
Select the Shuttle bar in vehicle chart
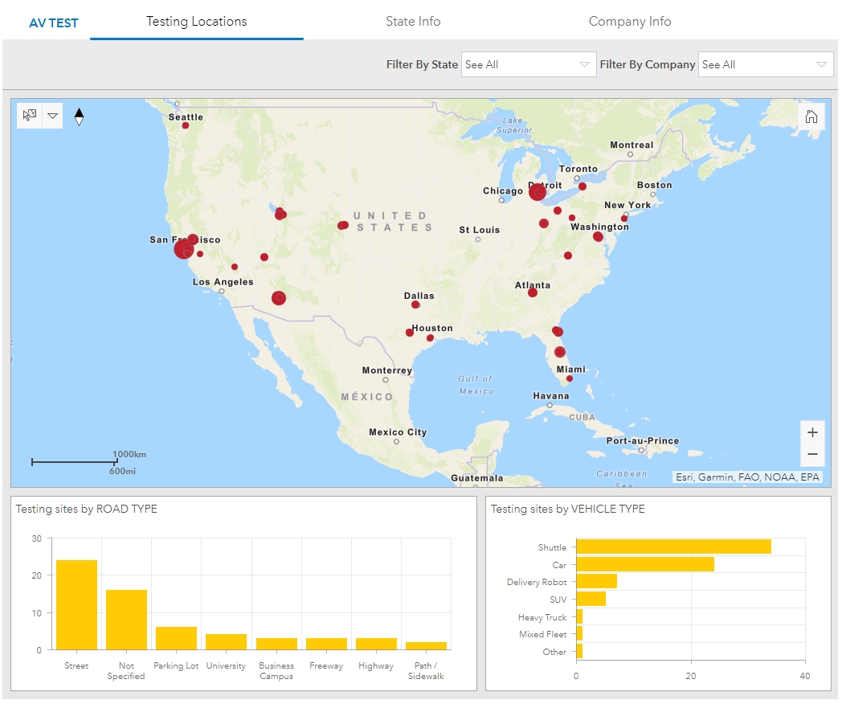point(673,546)
